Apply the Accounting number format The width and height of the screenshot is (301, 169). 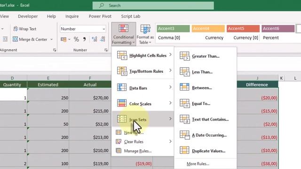pos(63,39)
